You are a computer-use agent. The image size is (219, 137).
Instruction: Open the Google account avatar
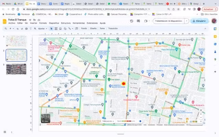(x=214, y=21)
